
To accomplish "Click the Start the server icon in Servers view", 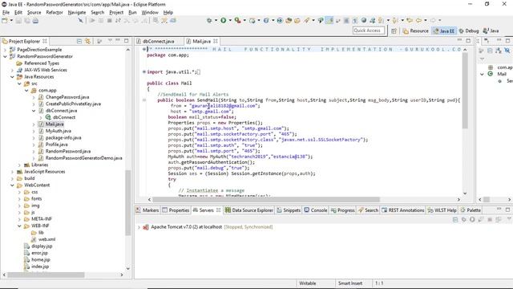I will tap(472, 219).
